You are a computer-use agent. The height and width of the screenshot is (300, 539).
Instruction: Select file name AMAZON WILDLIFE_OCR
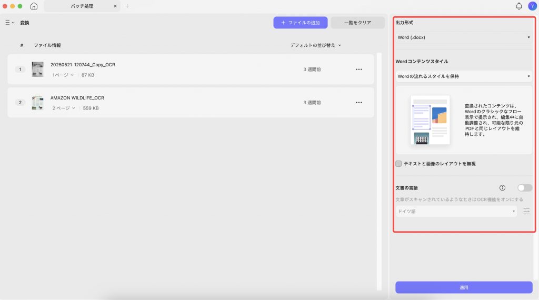[x=77, y=98]
